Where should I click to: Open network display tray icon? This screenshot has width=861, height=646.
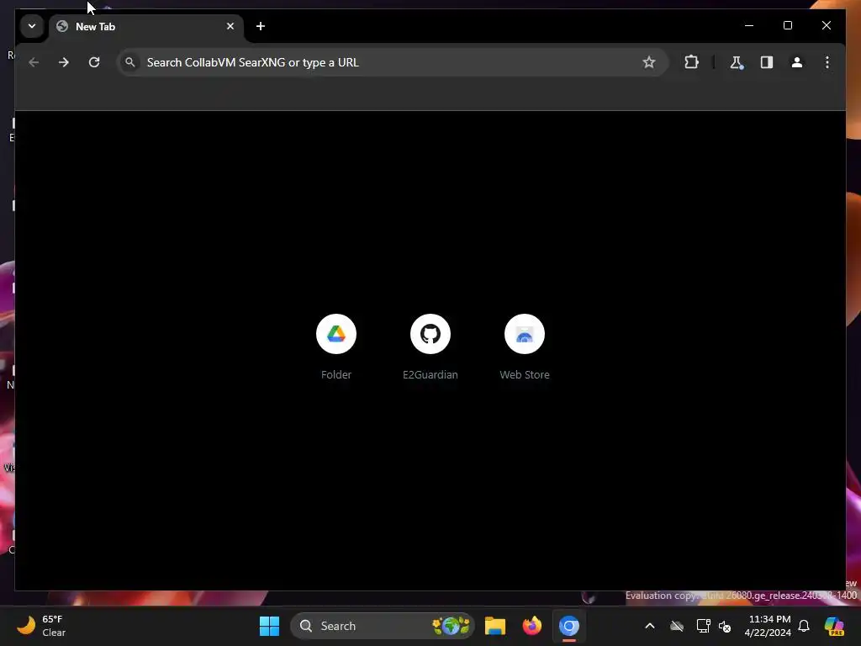pos(704,626)
